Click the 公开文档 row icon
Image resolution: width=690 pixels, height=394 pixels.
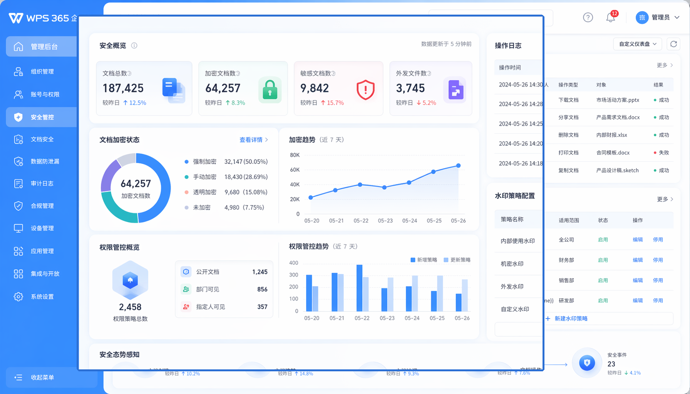[186, 272]
